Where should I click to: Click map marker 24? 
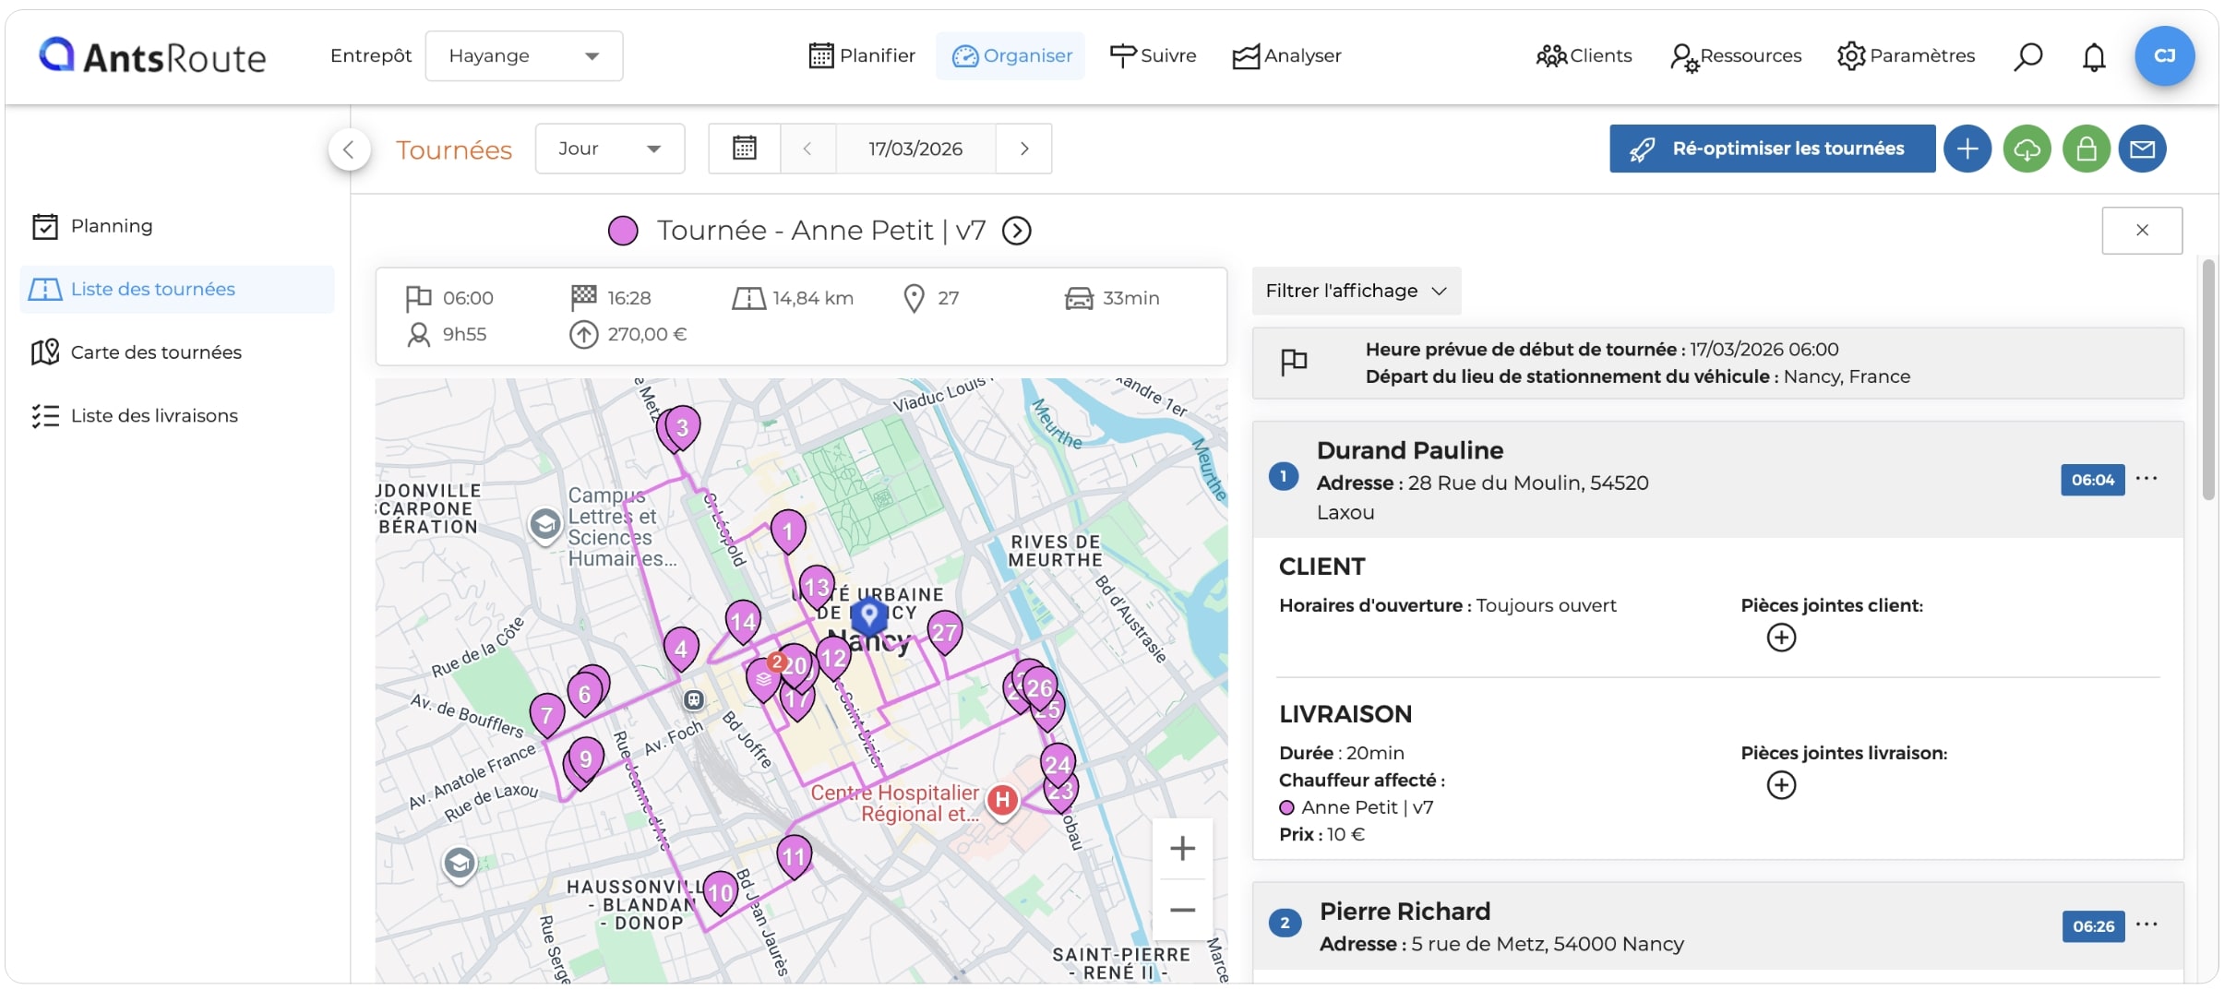click(x=1058, y=765)
